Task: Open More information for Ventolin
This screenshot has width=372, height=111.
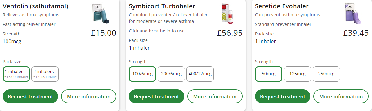Action: point(89,97)
